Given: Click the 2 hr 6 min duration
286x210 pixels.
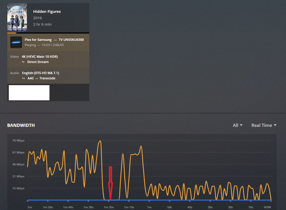Looking at the screenshot, I should 42,24.
